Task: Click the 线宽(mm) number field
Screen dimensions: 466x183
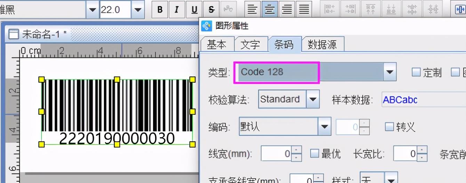Action: tap(276, 154)
